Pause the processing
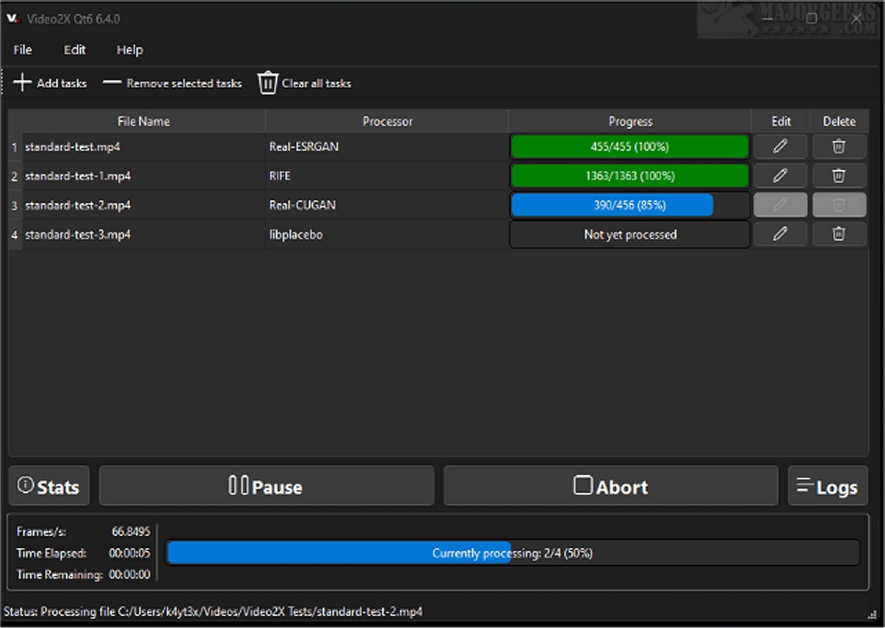 (267, 486)
